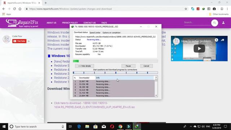This screenshot has height=130, width=231.
Task: Reload the current page
Action: tap(14, 9)
